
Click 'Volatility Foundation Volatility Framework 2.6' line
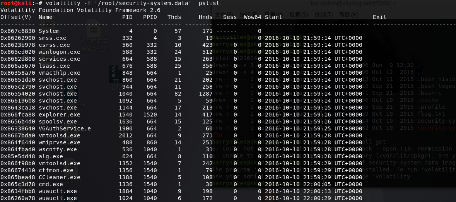coord(80,10)
